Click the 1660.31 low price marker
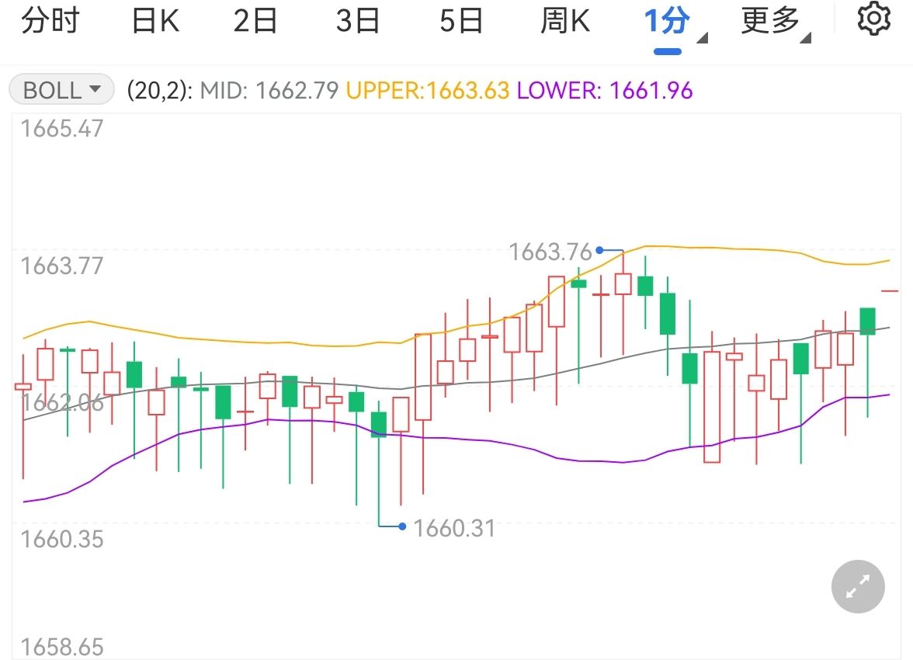This screenshot has width=913, height=660. 453,528
